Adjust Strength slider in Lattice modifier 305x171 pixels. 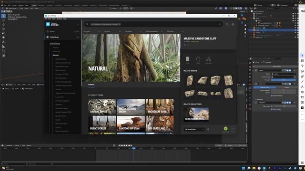(284, 80)
